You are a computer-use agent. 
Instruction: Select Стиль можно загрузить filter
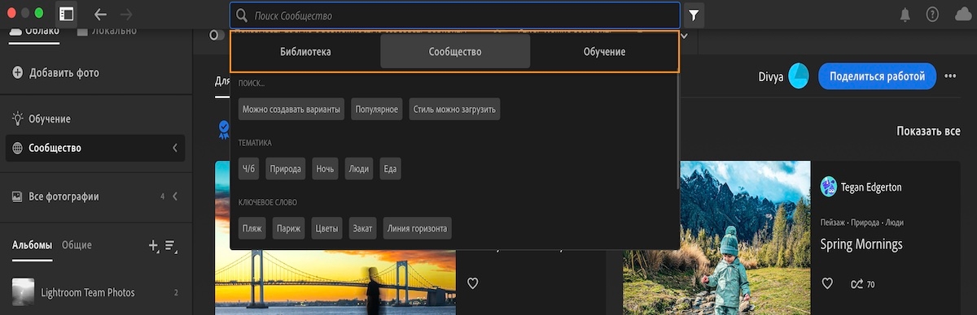tap(454, 109)
